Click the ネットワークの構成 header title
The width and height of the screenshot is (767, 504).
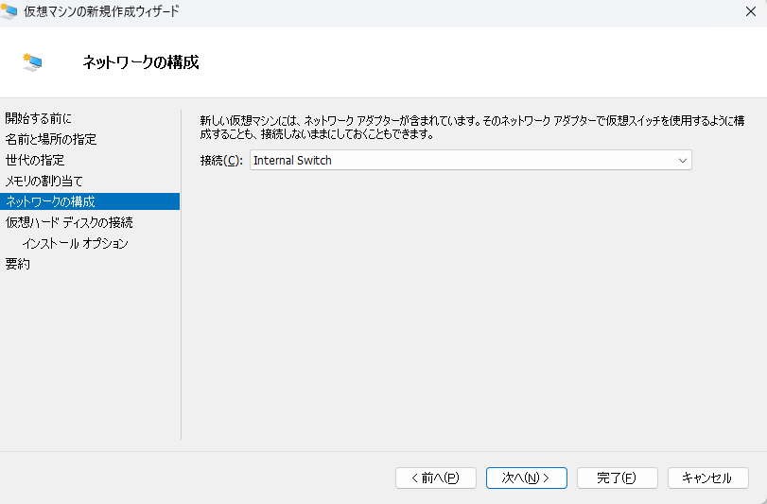click(x=141, y=62)
